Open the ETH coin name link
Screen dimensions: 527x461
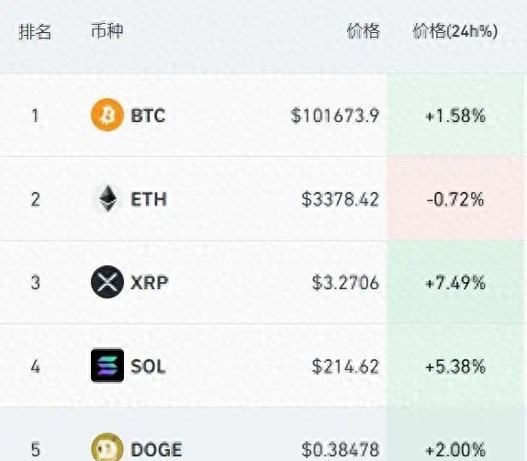[x=149, y=199]
